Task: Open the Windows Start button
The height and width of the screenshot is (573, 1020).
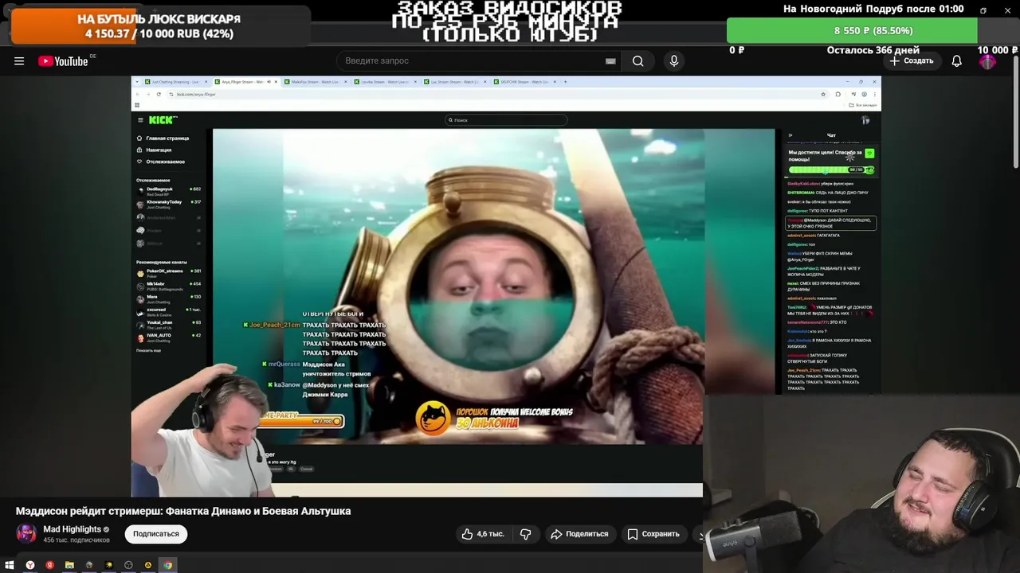Action: point(10,565)
